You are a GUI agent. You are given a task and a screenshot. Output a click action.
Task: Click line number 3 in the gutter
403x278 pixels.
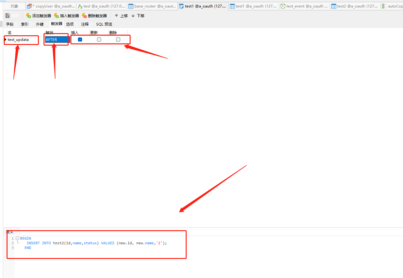click(x=13, y=248)
